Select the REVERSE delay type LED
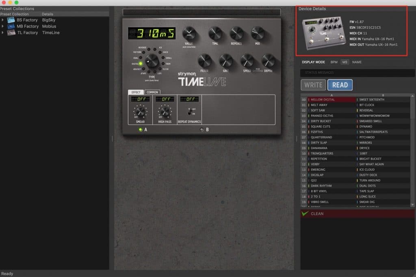 149,49
